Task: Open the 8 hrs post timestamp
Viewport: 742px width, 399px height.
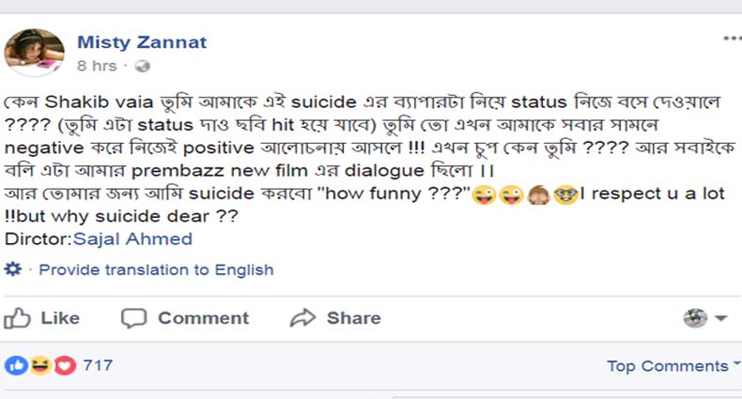Action: point(97,66)
